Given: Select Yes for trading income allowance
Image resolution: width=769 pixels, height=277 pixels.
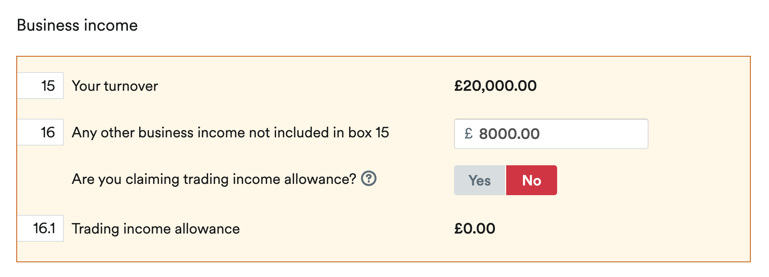Looking at the screenshot, I should coord(479,180).
